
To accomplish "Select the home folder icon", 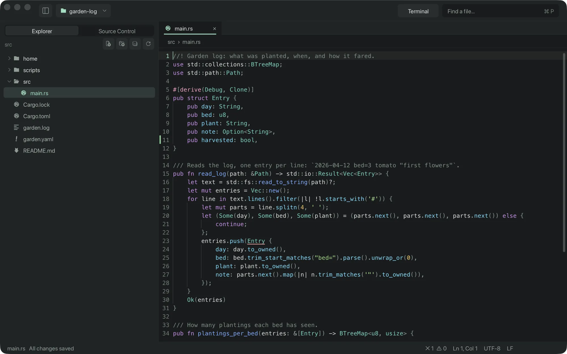I will click(x=17, y=58).
